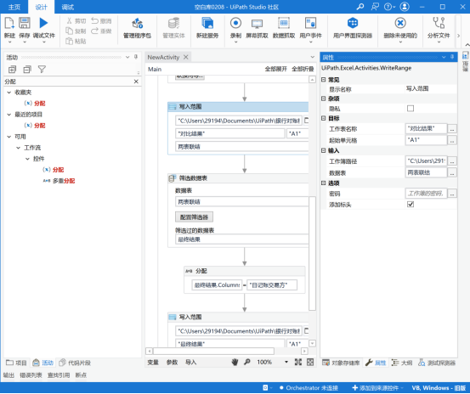Viewport: 470px width, 394px height.
Task: Switch to the 对象存储库 tab
Action: 341,363
